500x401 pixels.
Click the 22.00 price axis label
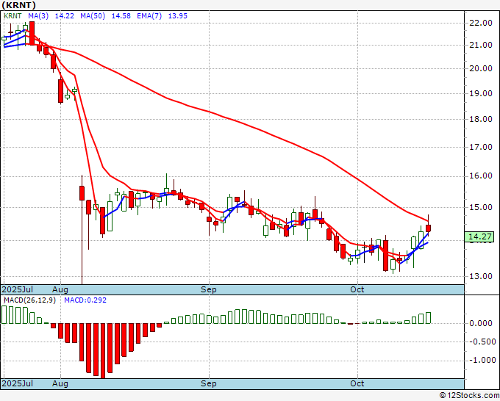coord(481,23)
